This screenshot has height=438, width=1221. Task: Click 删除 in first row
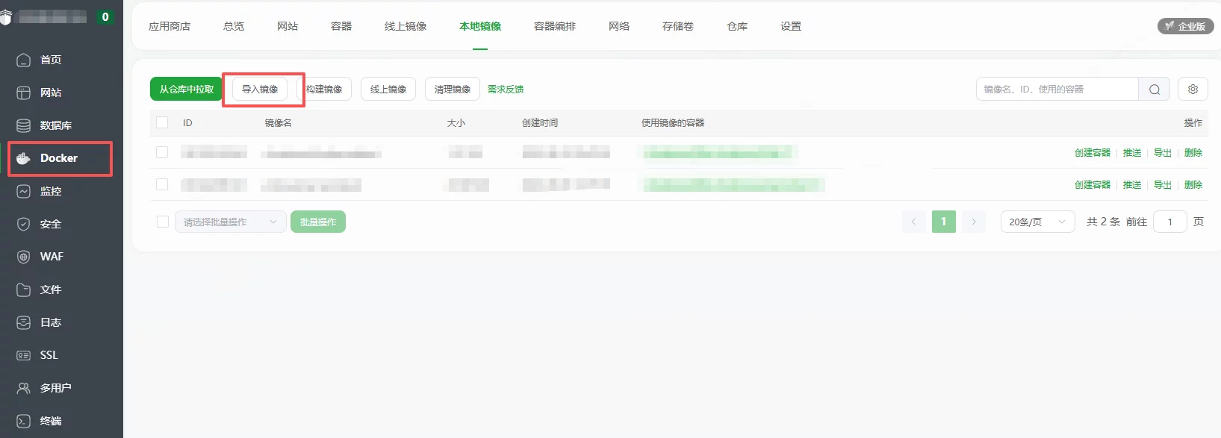pos(1193,152)
